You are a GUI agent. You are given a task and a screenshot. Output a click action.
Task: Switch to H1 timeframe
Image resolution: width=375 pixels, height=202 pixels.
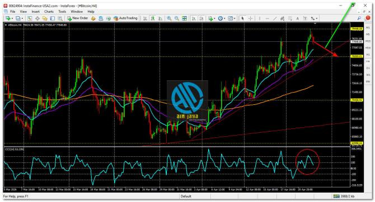(368, 55)
